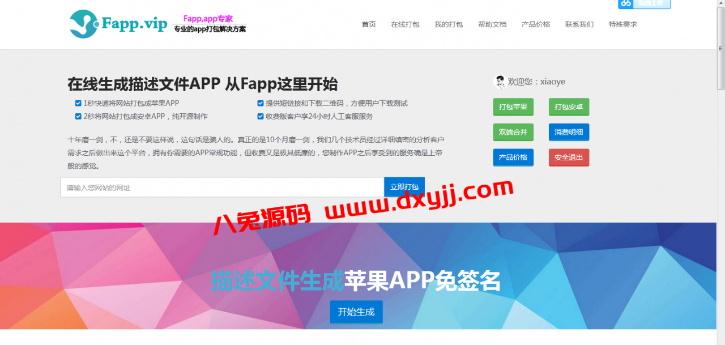
Task: Click the 双端合并 button
Action: pos(513,132)
